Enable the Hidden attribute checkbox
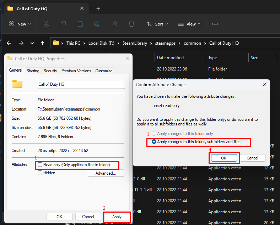Image resolution: width=280 pixels, height=225 pixels. [40, 173]
